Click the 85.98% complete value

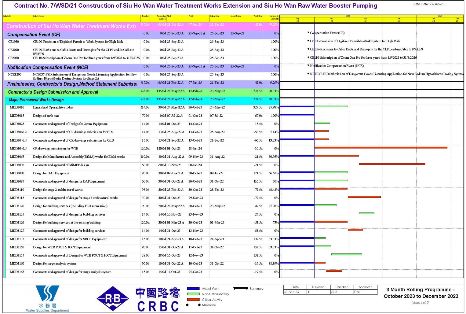[274, 108]
